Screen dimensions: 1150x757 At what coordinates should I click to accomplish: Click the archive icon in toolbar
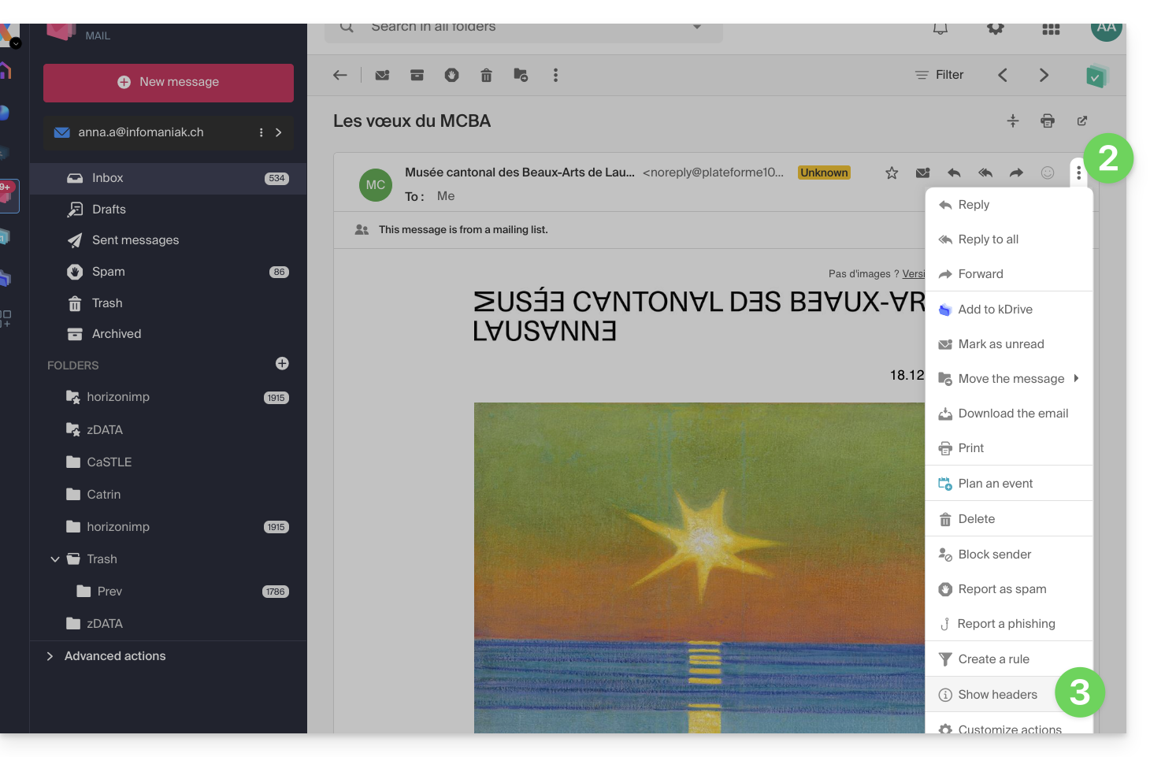[417, 75]
